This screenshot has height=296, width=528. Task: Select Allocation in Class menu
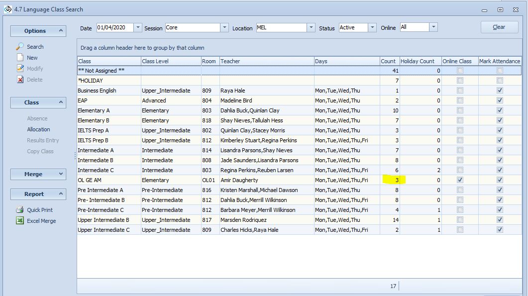tap(38, 129)
